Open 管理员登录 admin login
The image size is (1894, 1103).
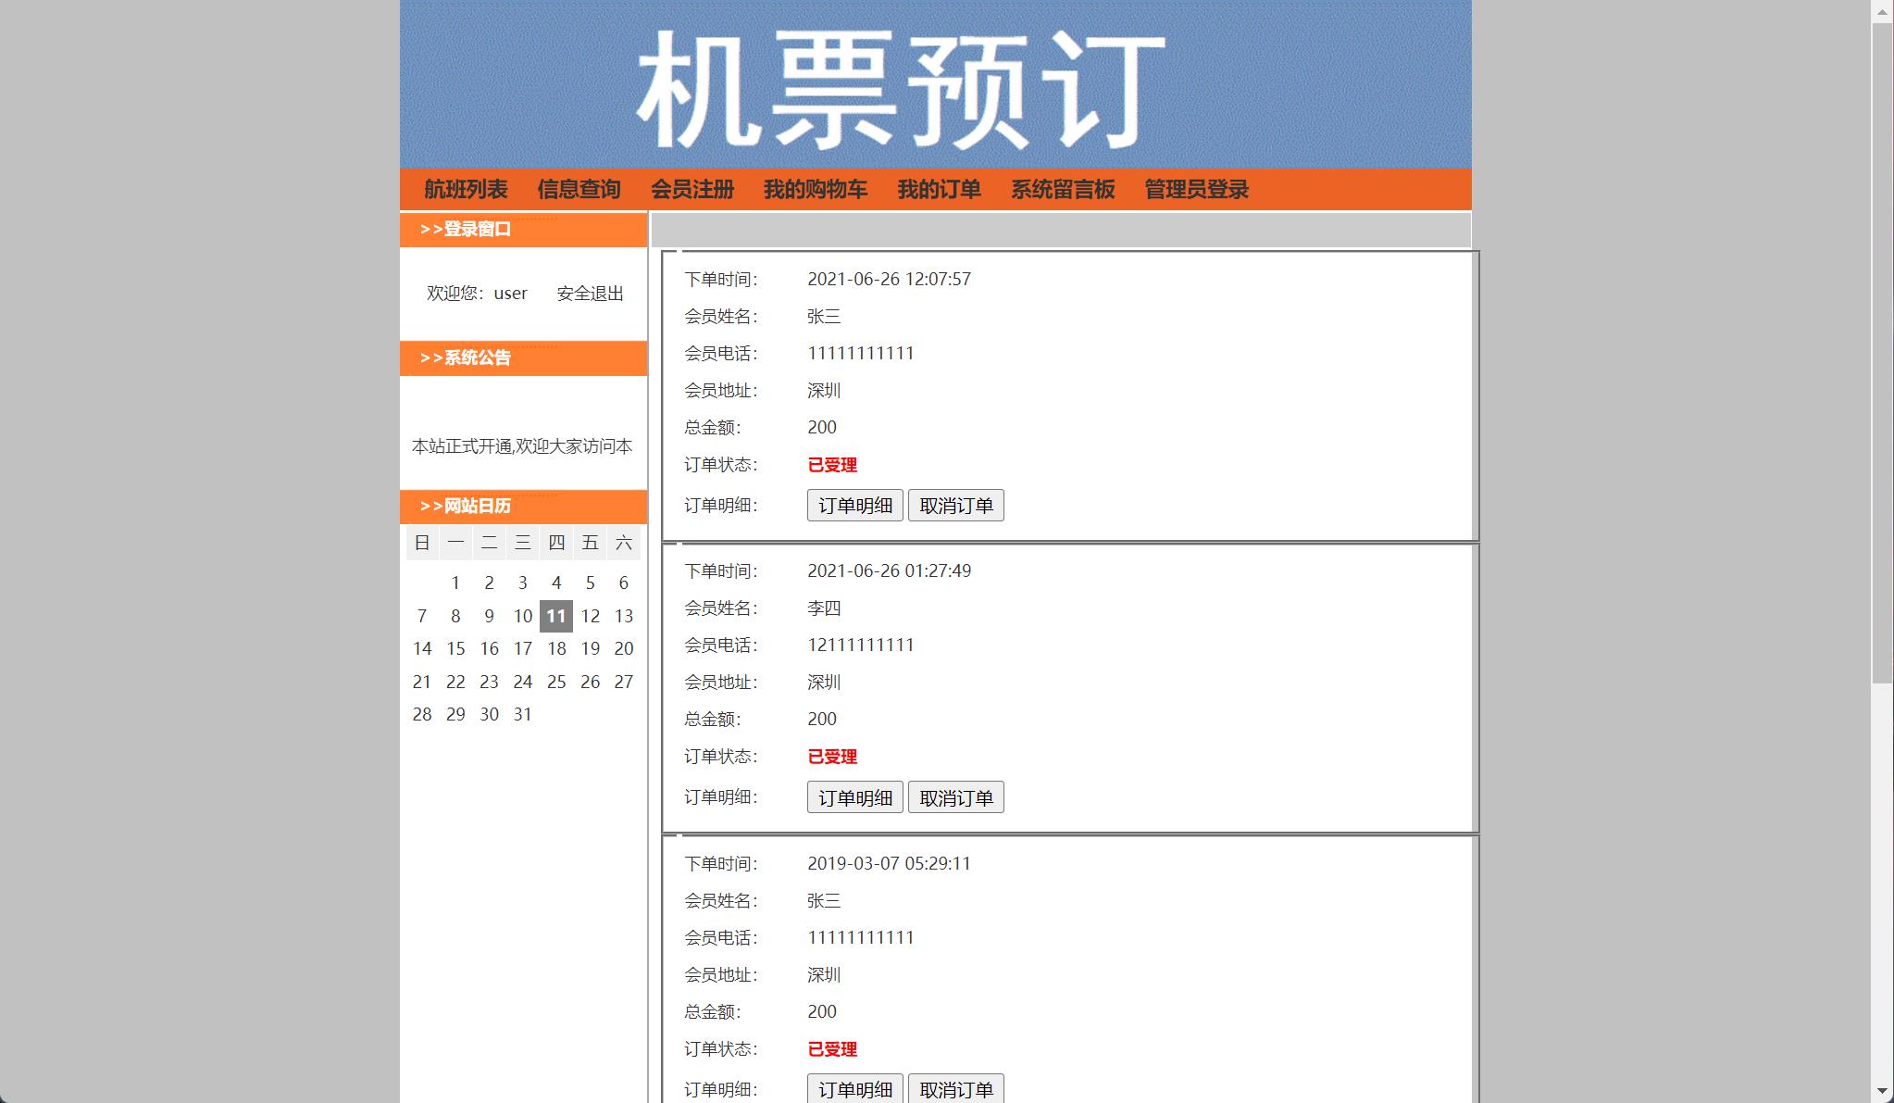pos(1195,189)
